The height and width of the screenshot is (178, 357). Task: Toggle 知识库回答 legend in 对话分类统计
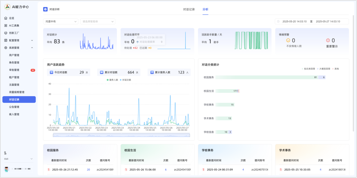pos(308,69)
